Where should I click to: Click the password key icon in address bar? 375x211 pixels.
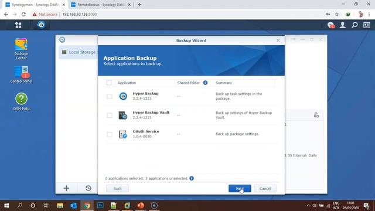[x=328, y=14]
